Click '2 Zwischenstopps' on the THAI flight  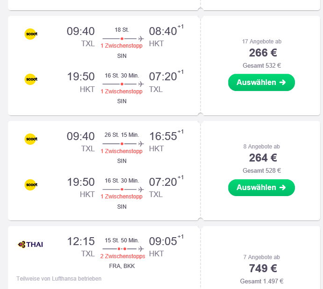pos(122,256)
